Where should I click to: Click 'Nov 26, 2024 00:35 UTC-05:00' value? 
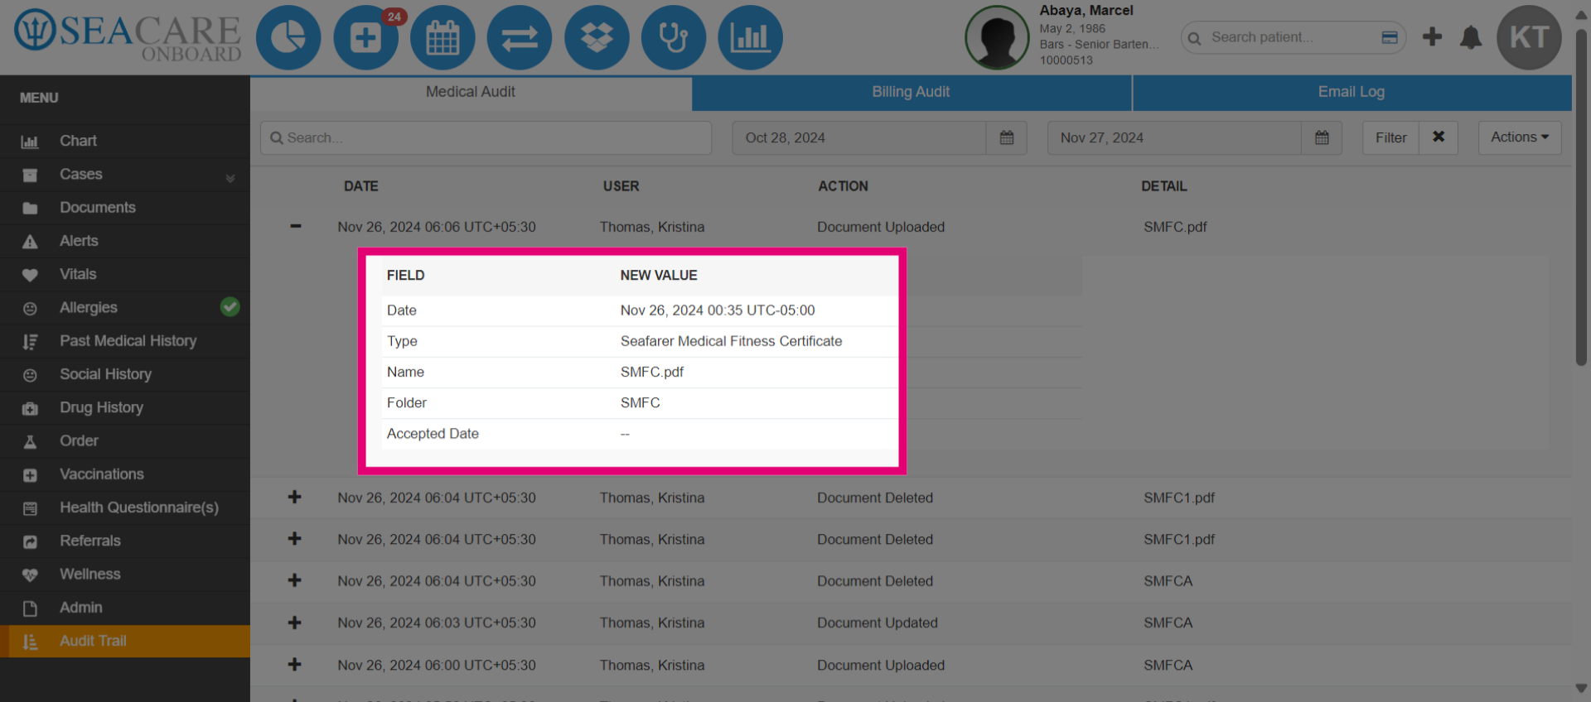point(718,310)
